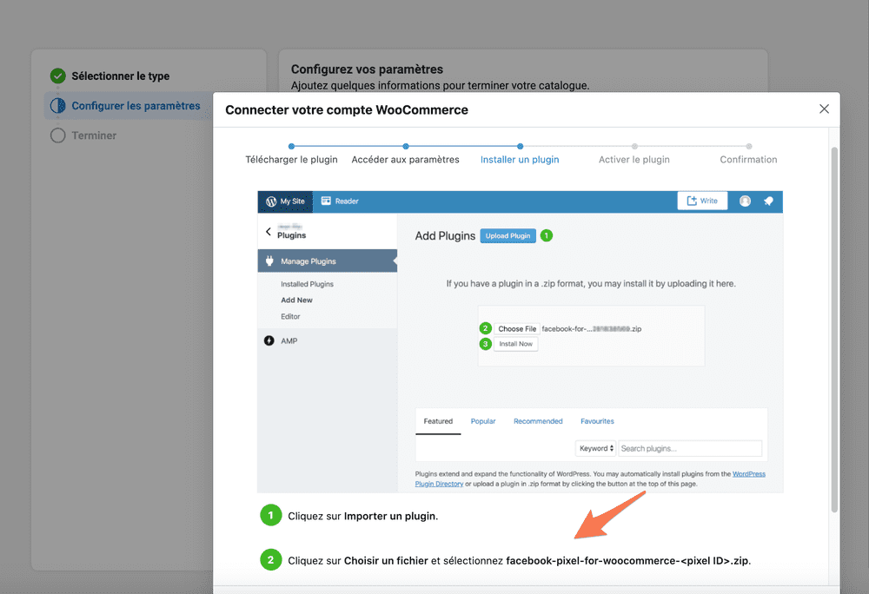Select the Configurer les paramètres step

pyautogui.click(x=129, y=106)
